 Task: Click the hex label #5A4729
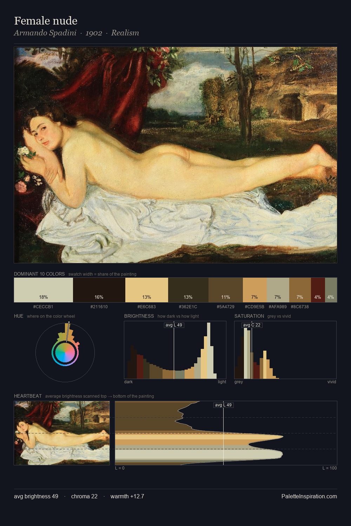(x=225, y=306)
